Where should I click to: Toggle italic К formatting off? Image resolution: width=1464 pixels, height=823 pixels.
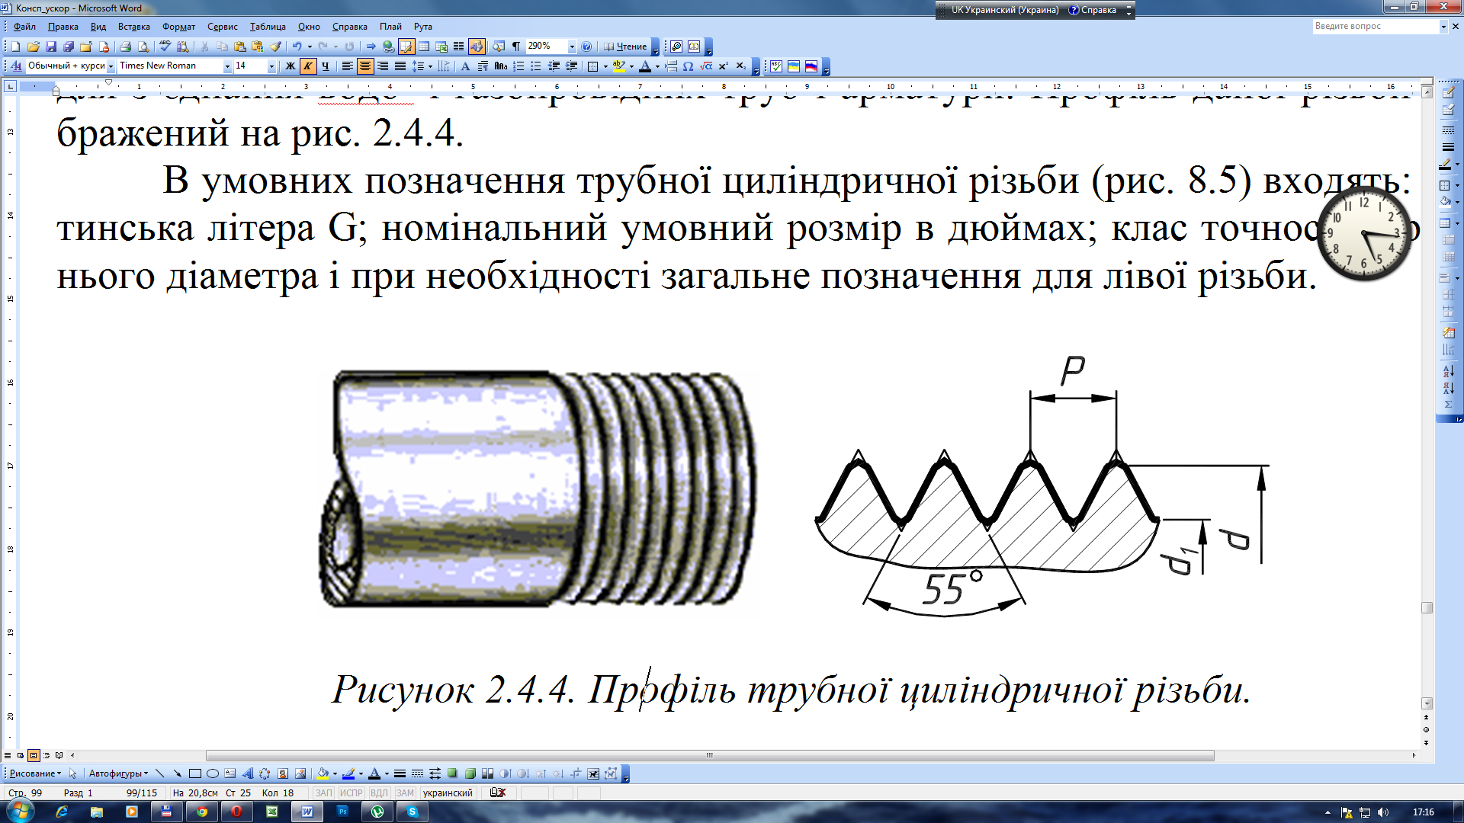pos(307,66)
